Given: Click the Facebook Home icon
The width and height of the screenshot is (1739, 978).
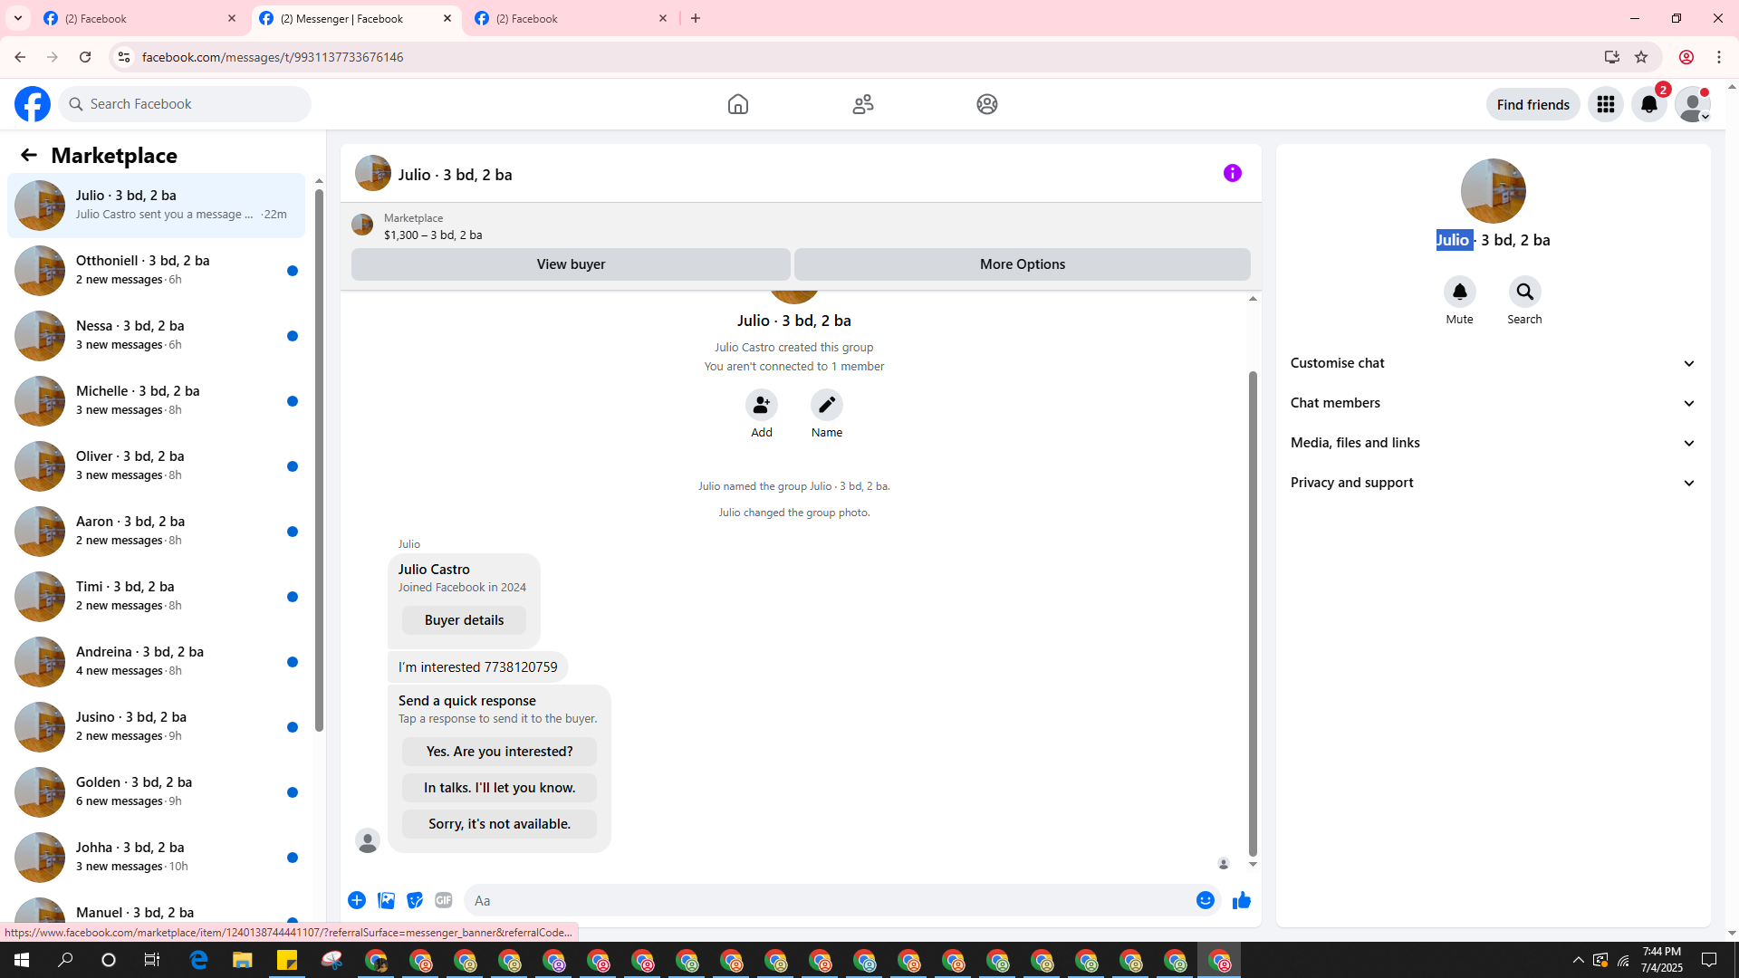Looking at the screenshot, I should click(737, 104).
